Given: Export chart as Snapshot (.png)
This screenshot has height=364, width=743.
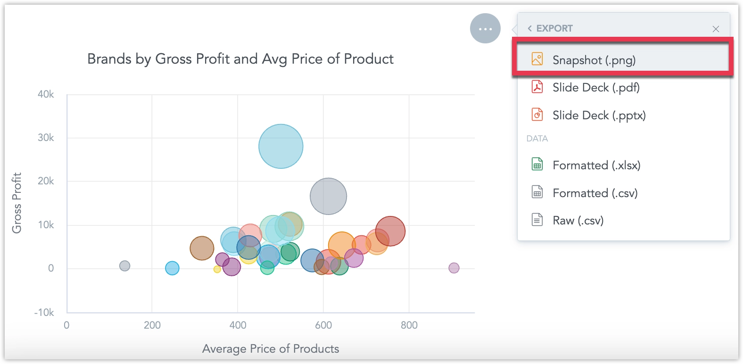Looking at the screenshot, I should tap(594, 60).
